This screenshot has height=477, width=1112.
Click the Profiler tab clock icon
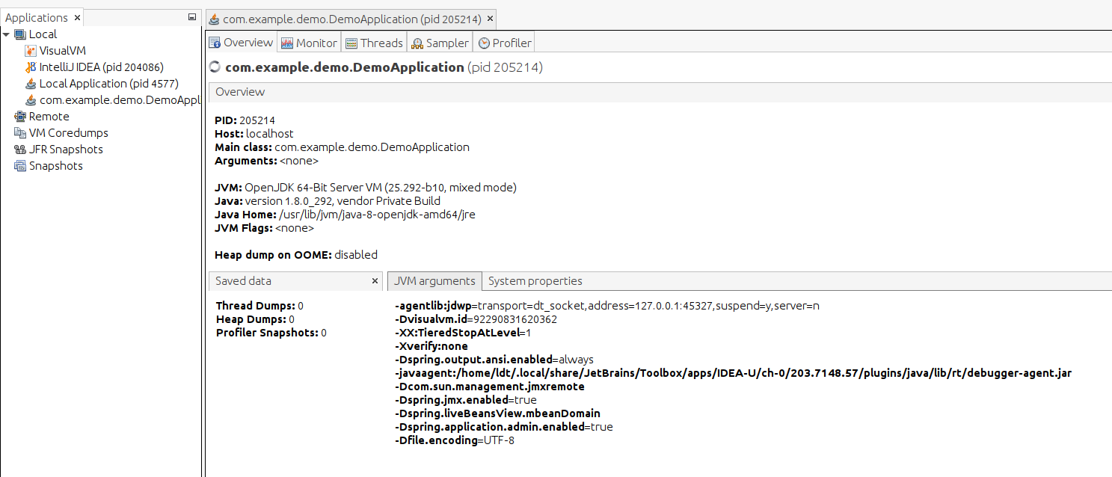484,43
